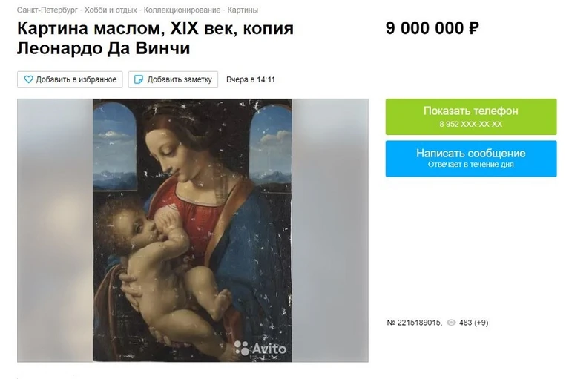
Task: Click the eye views icon
Action: [451, 323]
